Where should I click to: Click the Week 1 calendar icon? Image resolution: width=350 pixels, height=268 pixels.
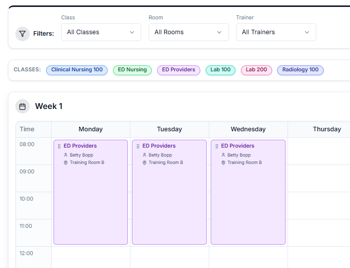click(x=22, y=107)
